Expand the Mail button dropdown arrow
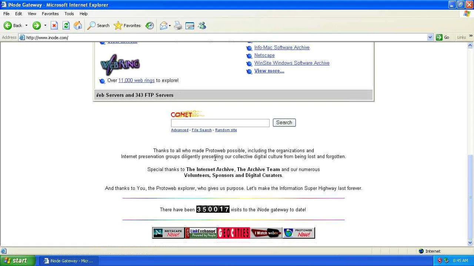The width and height of the screenshot is (474, 266). click(170, 25)
